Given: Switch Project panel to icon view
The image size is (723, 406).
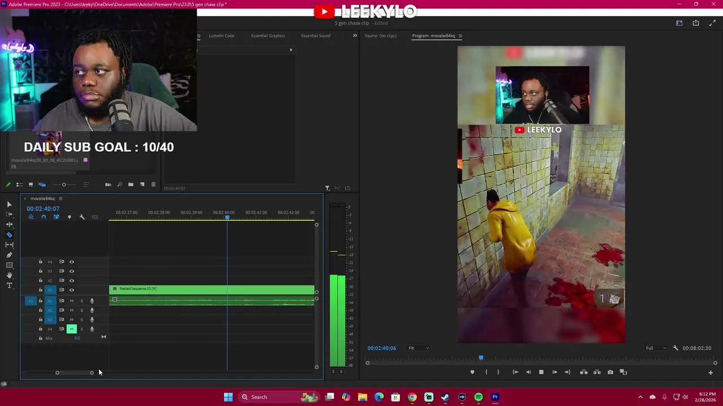Looking at the screenshot, I should click(31, 184).
